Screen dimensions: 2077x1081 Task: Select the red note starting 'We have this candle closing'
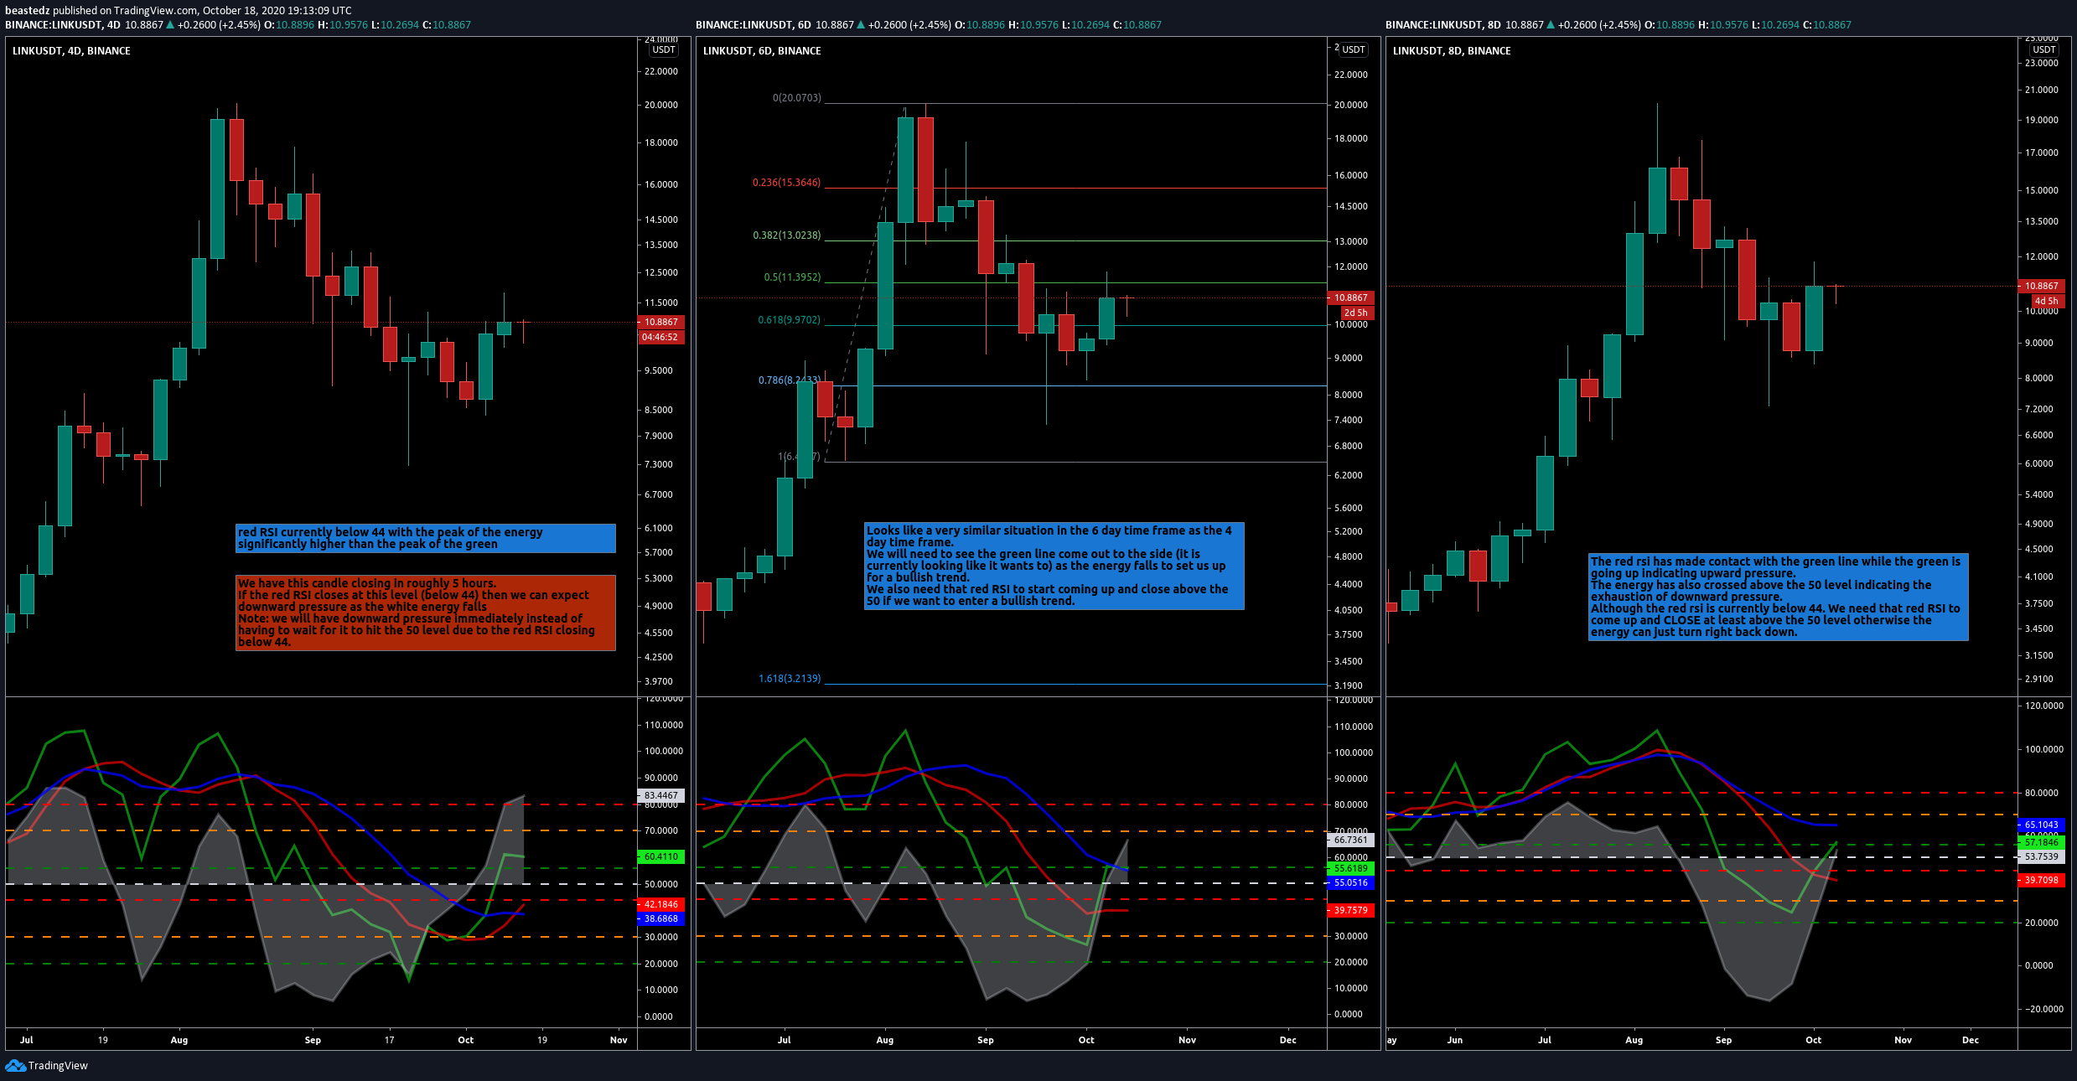pos(426,613)
